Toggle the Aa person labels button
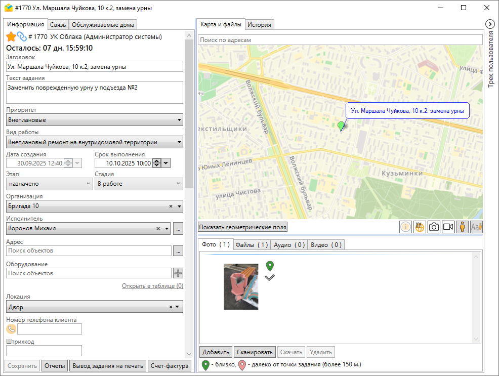 click(x=476, y=227)
